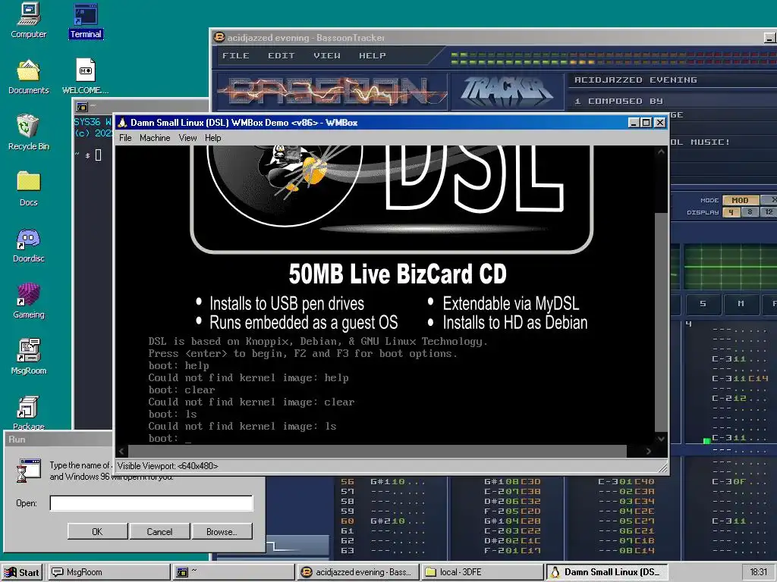
Task: Select the Terminal desktop icon
Action: point(86,21)
